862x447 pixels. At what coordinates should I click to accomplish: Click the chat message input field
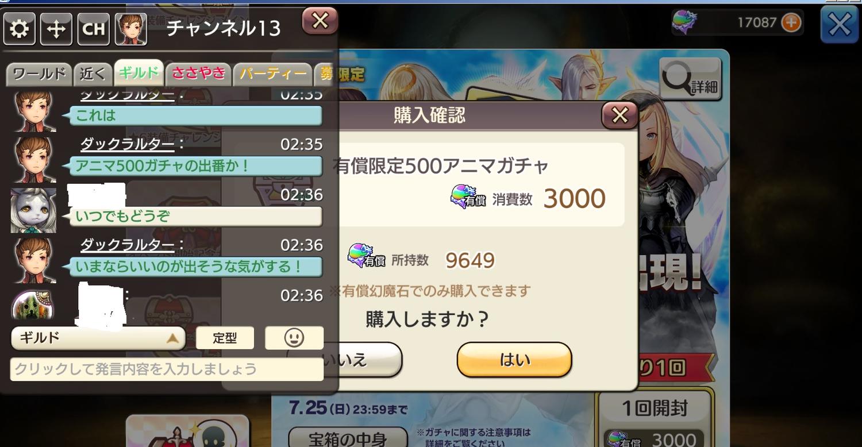(x=167, y=369)
